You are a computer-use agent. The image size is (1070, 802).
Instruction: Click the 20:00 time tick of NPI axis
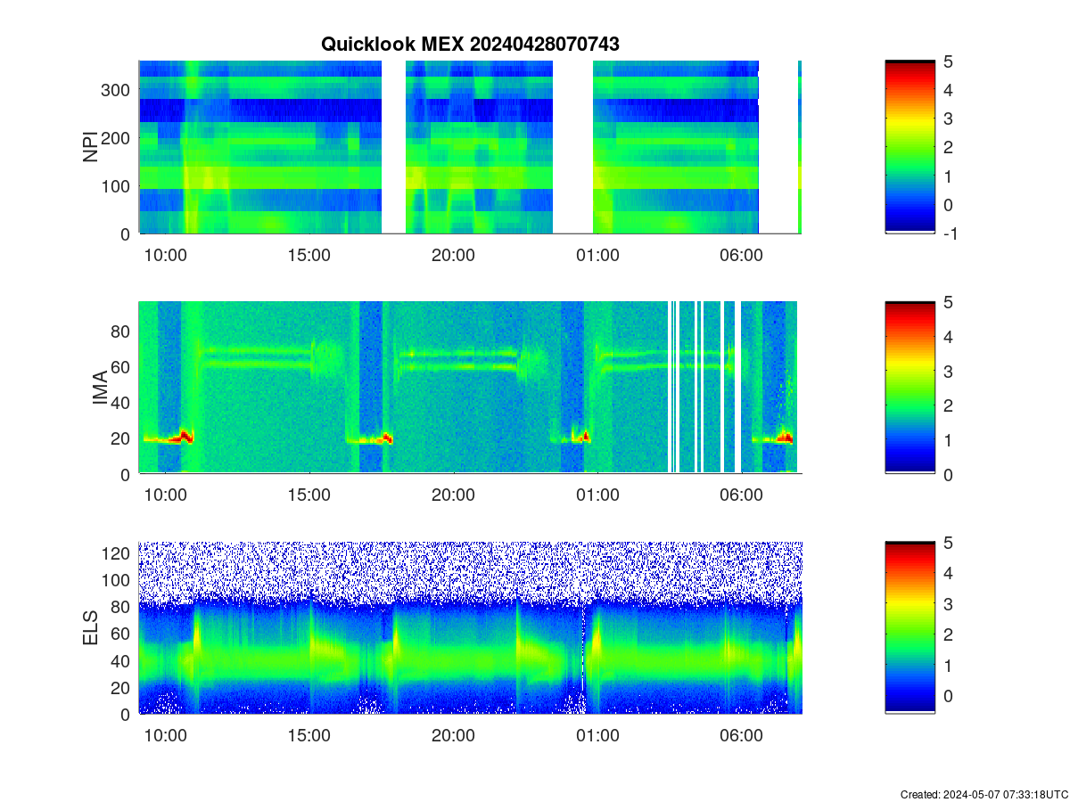(x=453, y=256)
